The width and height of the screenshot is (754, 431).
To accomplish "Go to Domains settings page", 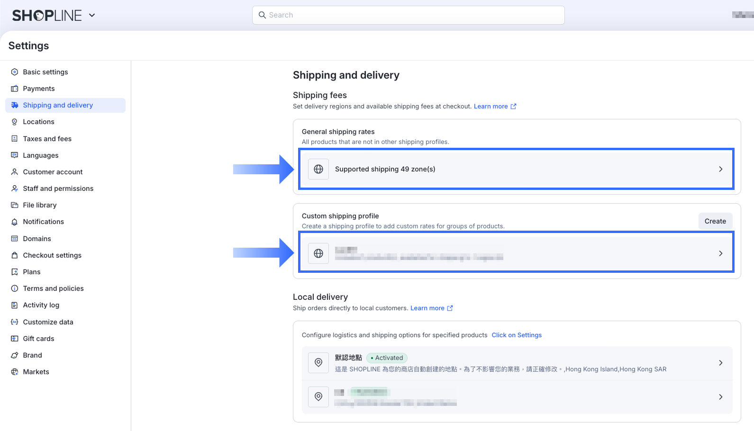I will point(37,239).
